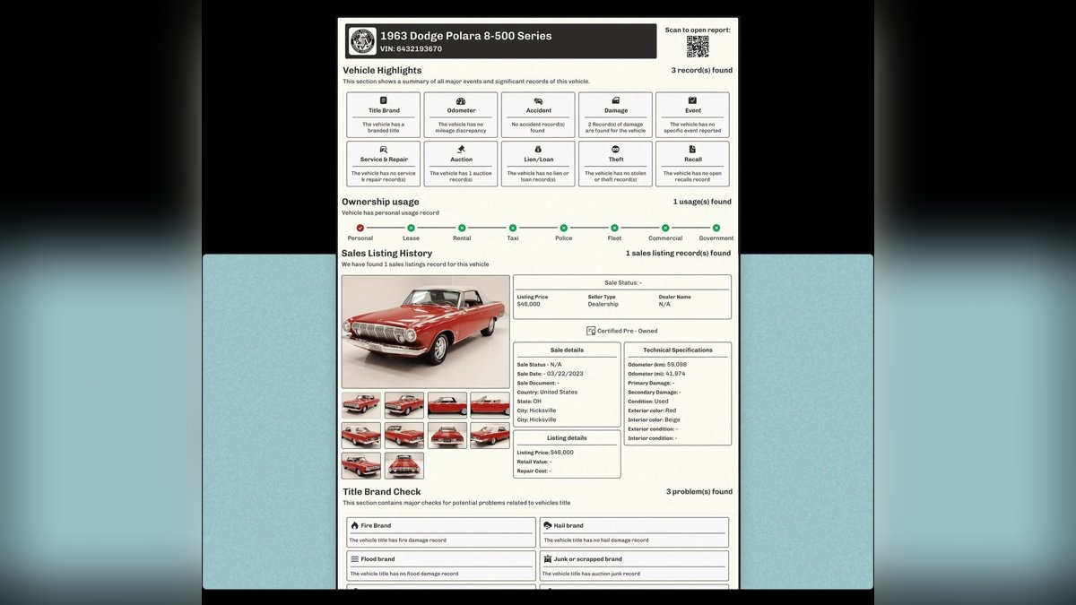Screen dimensions: 1076x605
Task: Click the 'VIN: 6432193670' text
Action: pos(411,49)
